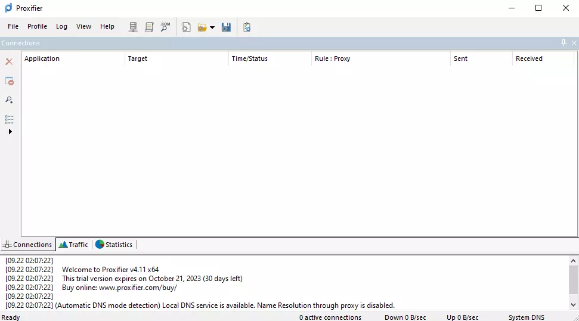Screen dimensions: 579x321
Task: Click '0 active connections' status text
Action: click(x=330, y=317)
